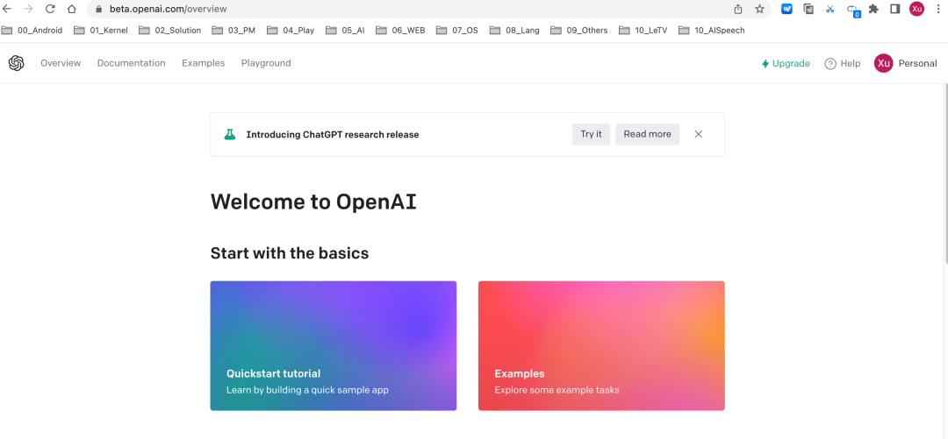Open the 04_Play bookmark folder

click(x=291, y=30)
